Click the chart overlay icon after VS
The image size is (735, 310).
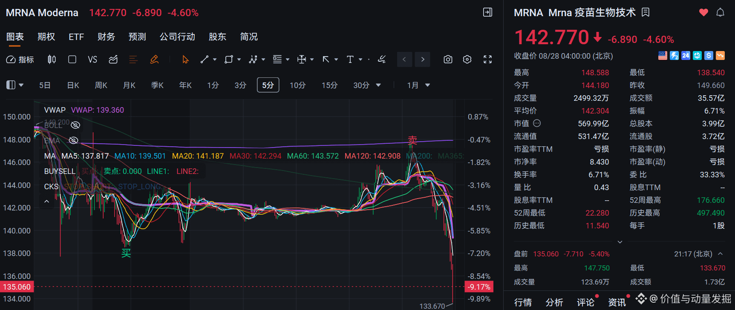(x=113, y=60)
